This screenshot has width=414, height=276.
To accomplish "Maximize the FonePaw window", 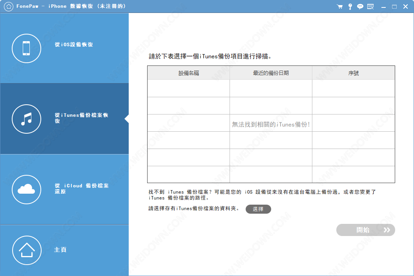I will coord(394,7).
